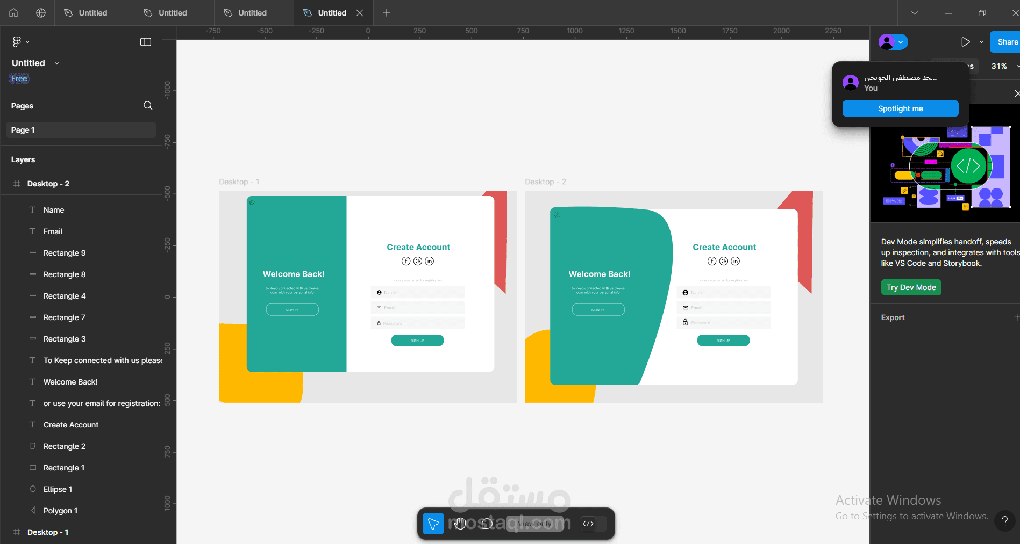Select Page 1 in Pages list
The height and width of the screenshot is (544, 1020).
(81, 130)
